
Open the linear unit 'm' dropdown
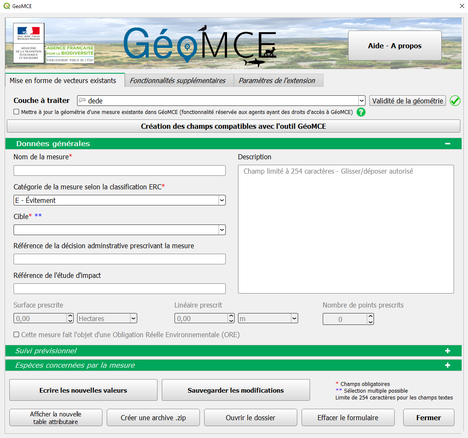point(294,318)
